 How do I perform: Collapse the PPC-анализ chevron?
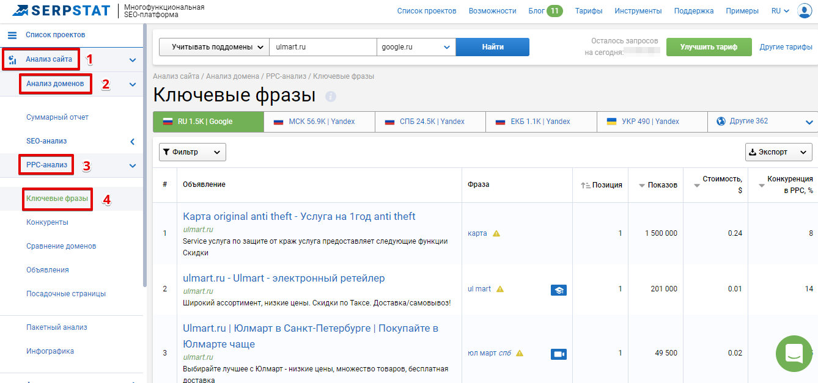[x=133, y=166]
